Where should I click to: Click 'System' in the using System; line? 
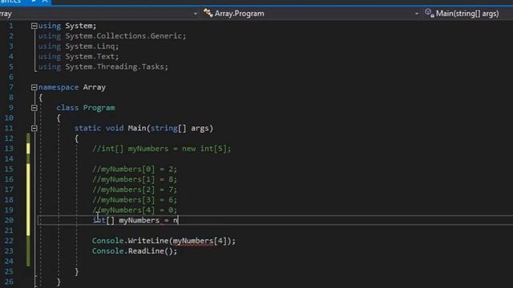pos(79,26)
